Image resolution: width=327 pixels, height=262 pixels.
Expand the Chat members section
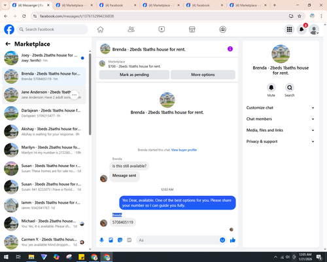point(281,119)
